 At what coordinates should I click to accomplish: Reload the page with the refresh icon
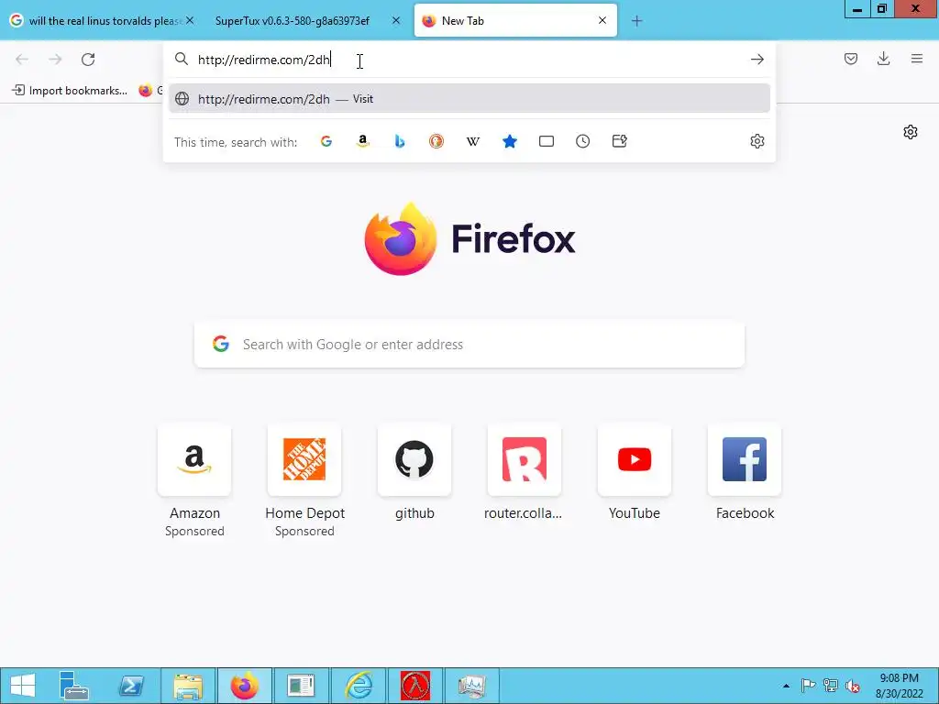pos(88,60)
